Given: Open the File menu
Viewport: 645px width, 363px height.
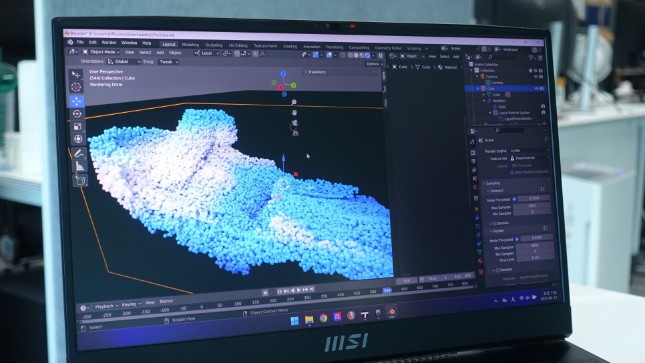Looking at the screenshot, I should [x=80, y=42].
